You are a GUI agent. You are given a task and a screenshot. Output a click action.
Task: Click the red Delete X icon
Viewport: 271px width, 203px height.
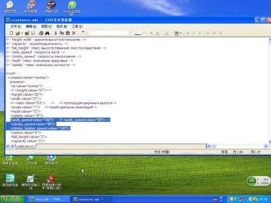74,33
